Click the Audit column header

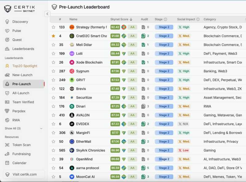pos(144,19)
